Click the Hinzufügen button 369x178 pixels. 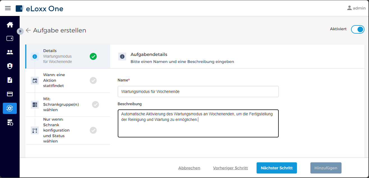coord(326,168)
